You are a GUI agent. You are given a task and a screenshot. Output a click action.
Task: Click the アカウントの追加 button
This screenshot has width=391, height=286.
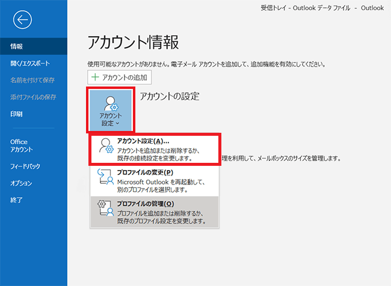pyautogui.click(x=119, y=78)
